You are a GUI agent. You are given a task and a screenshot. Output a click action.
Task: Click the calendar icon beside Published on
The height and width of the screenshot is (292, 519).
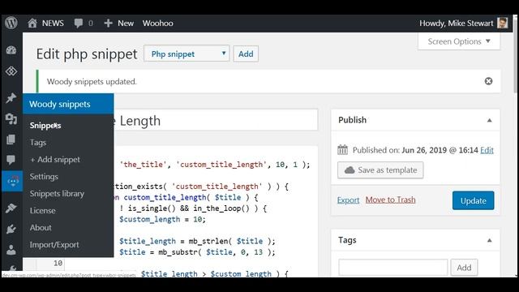click(342, 150)
